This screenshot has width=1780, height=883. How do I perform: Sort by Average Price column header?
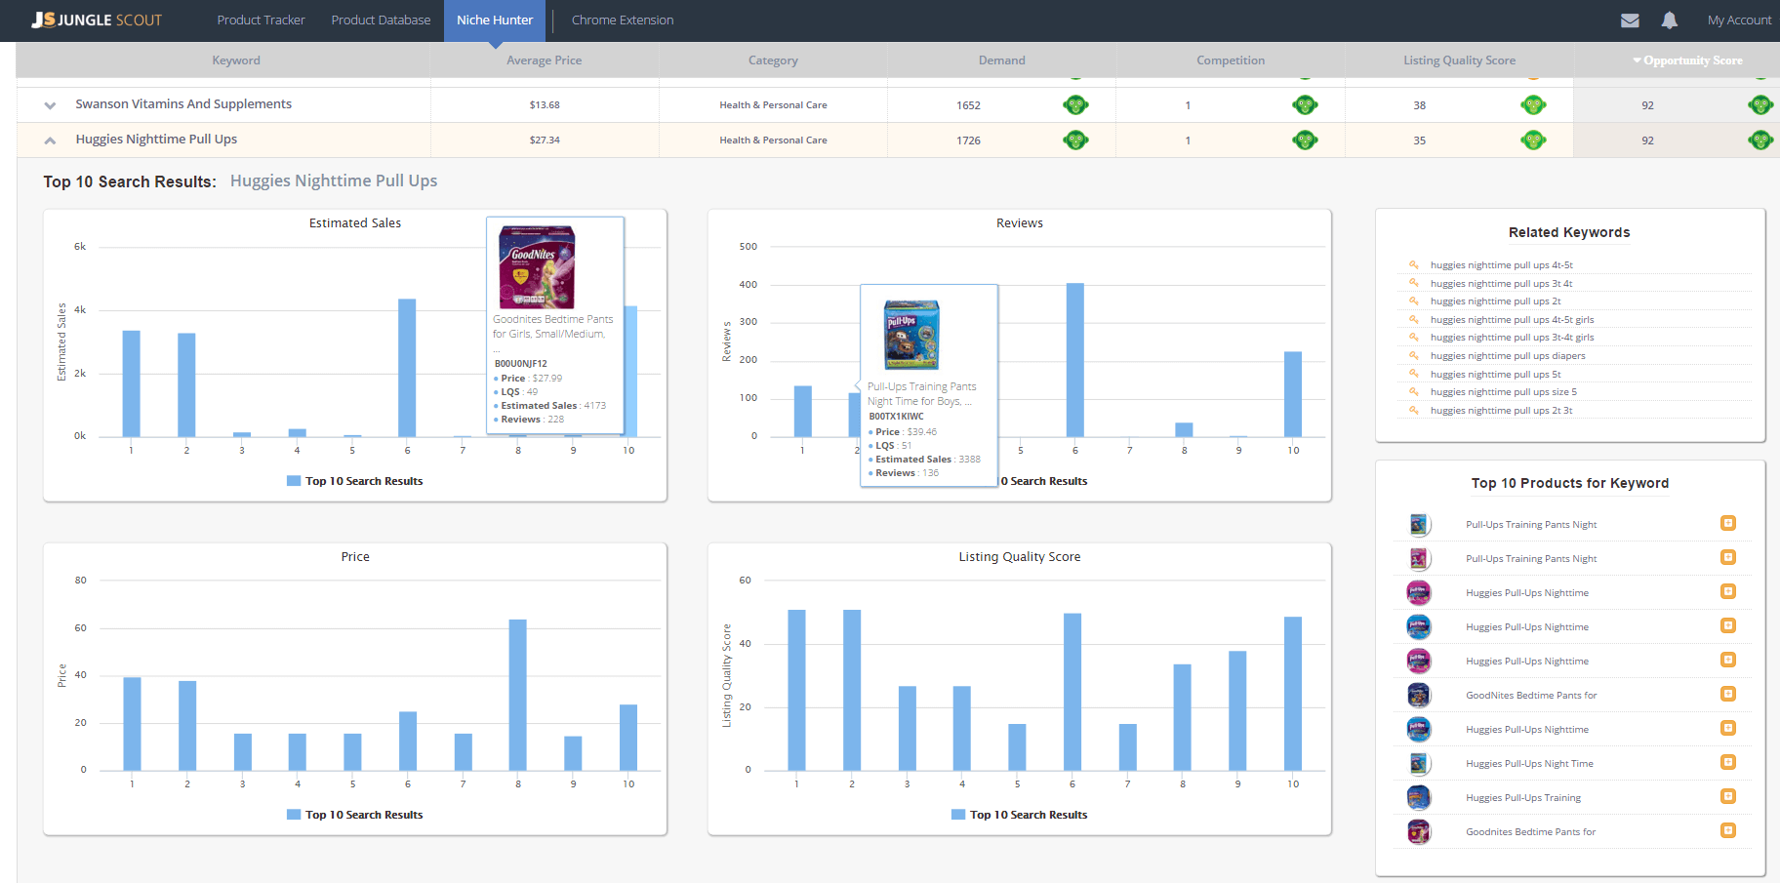point(545,60)
